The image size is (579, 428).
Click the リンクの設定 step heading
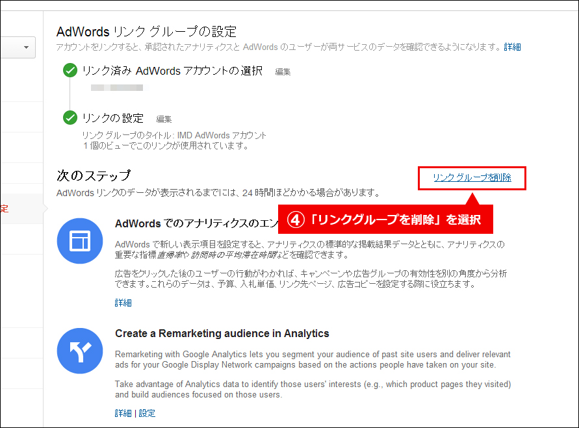112,118
